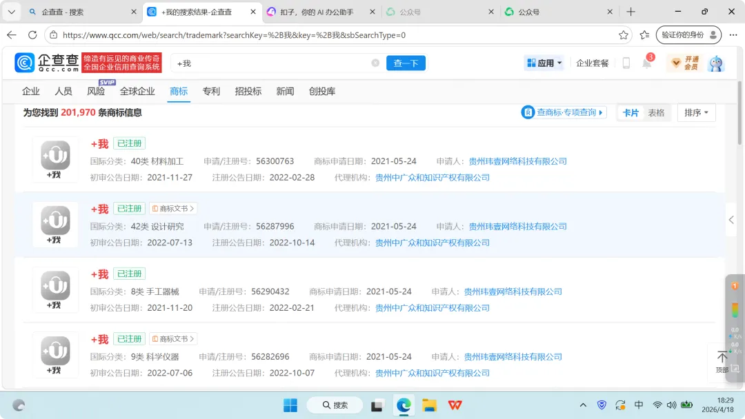
Task: Select the 全球企业 category tab
Action: [x=137, y=91]
